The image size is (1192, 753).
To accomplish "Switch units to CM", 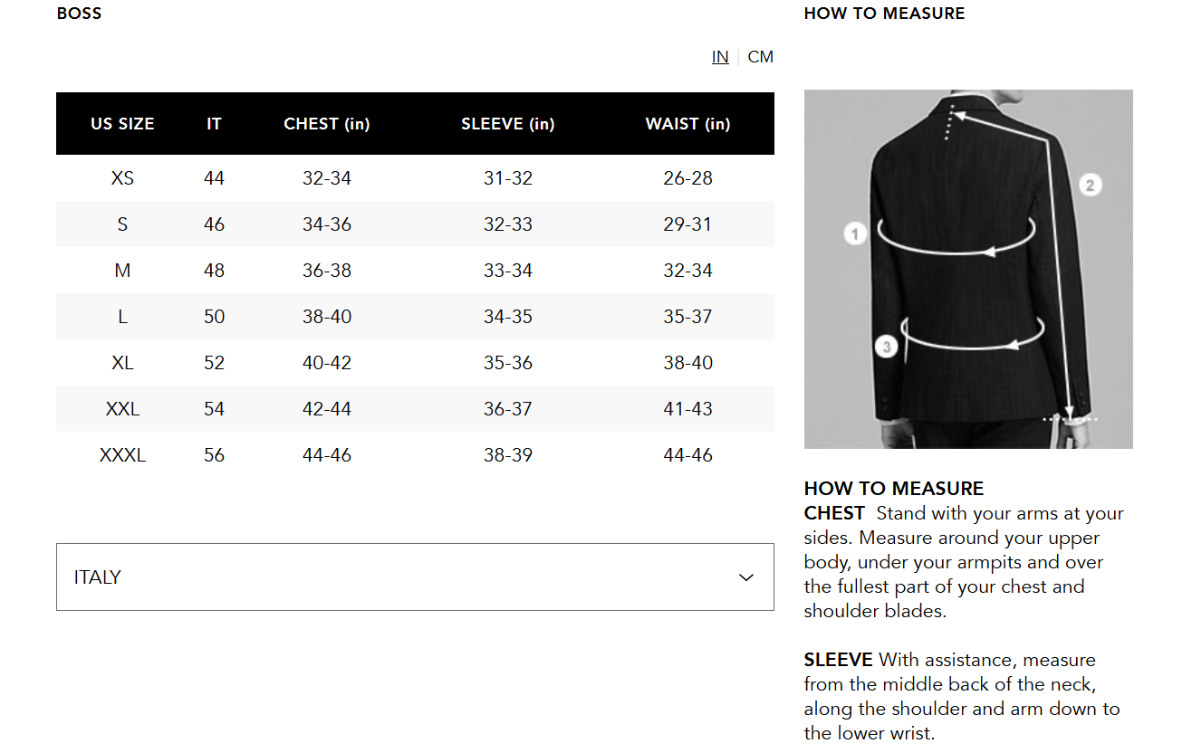I will pyautogui.click(x=760, y=57).
